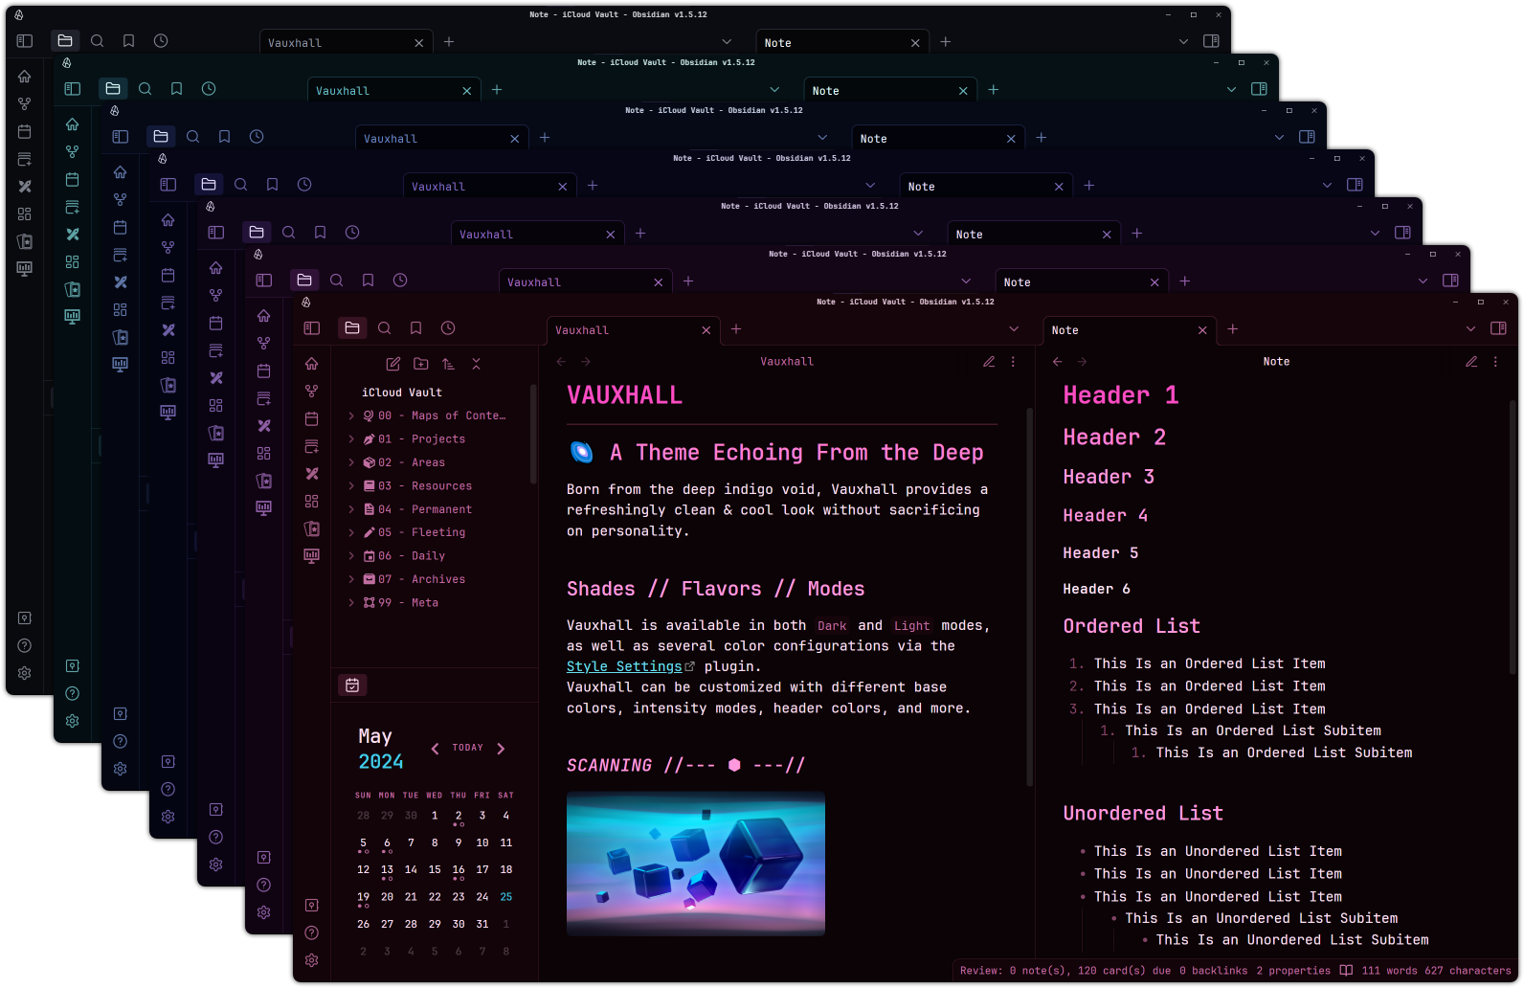Switch to the Note tab in the front window
The height and width of the screenshot is (988, 1524).
coord(1130,330)
